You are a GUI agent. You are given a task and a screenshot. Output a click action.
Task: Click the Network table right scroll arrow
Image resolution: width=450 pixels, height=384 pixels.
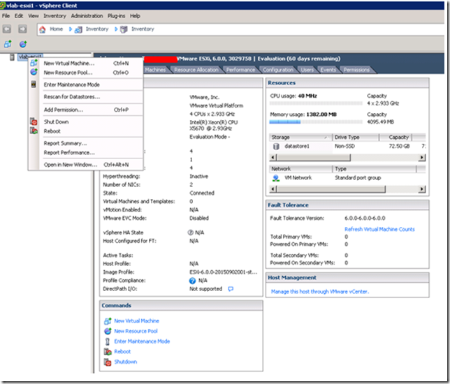[421, 189]
